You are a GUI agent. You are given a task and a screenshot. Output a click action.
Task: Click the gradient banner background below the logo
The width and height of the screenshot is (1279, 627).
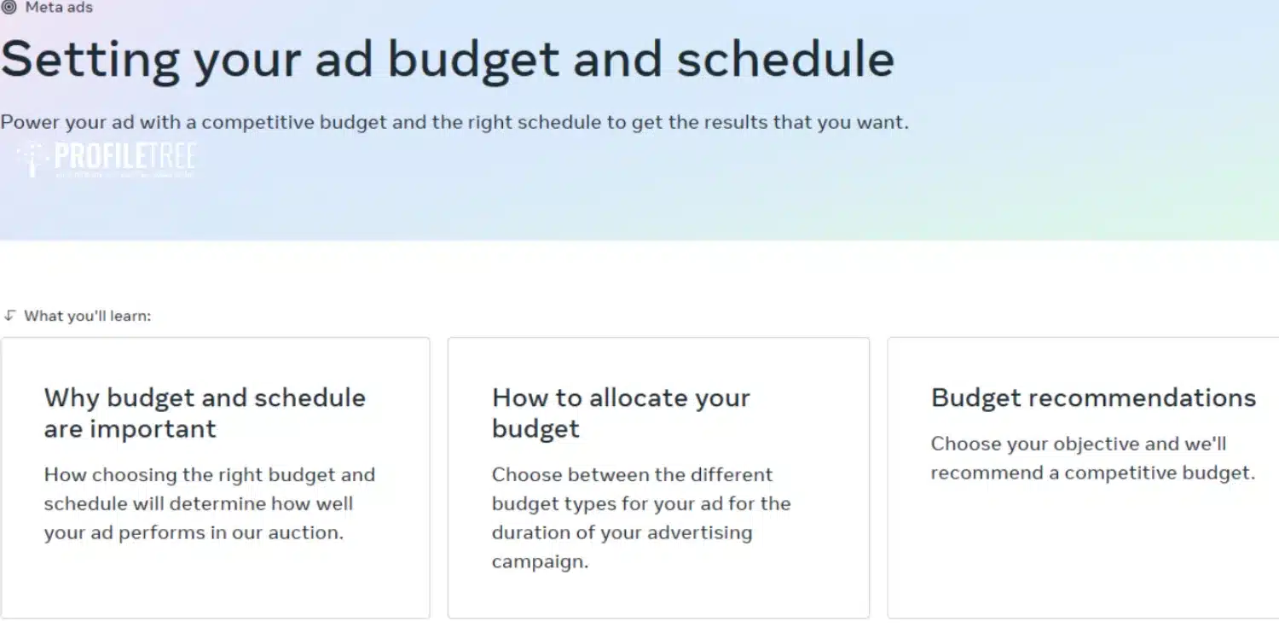coord(639,209)
